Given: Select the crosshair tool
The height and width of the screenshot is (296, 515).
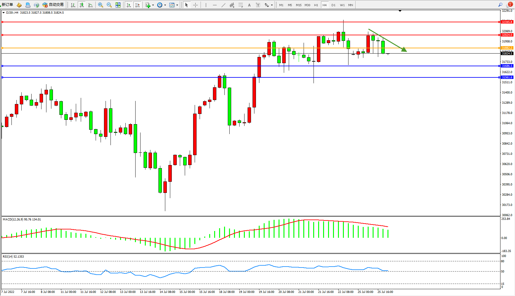Looking at the screenshot, I should (195, 5).
